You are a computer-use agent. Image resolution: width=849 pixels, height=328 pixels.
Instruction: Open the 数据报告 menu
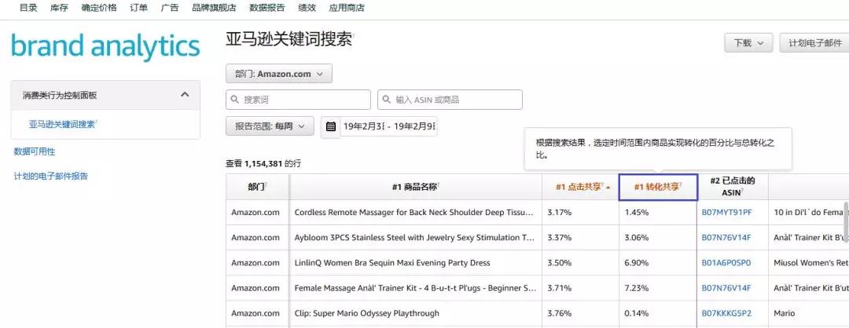coord(267,8)
